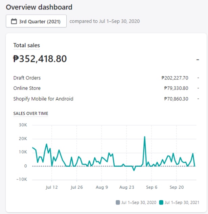Click Shopify Mobile for Android label
The image size is (208, 214).
(43, 99)
